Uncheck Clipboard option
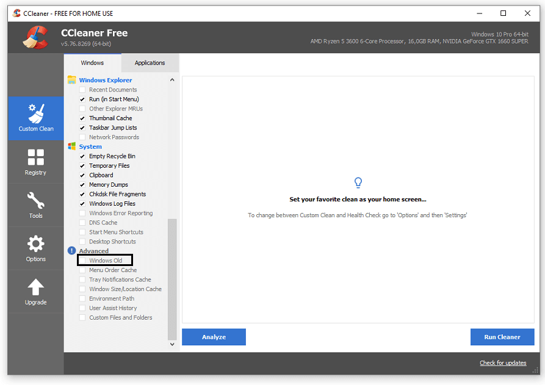The image size is (545, 385). 82,175
